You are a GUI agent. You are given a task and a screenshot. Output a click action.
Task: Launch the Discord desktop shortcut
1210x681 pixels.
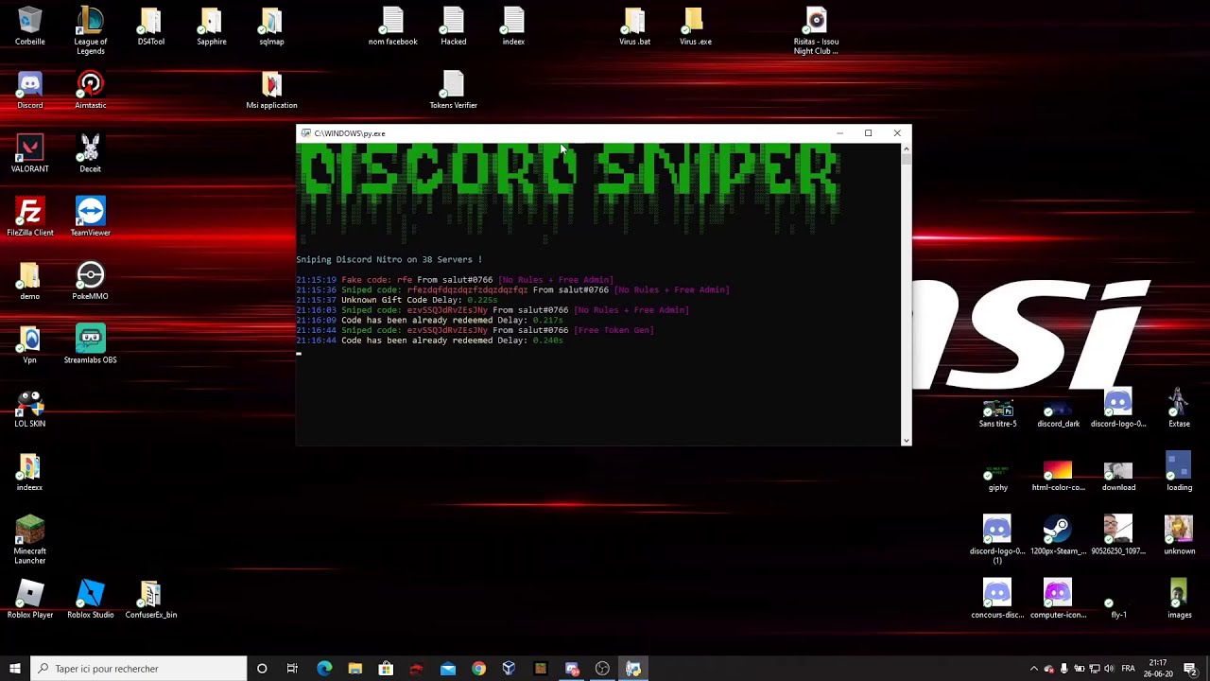point(29,90)
